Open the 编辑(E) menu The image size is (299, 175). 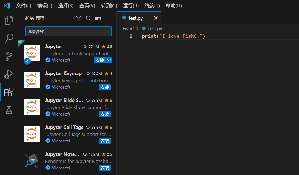[44, 6]
